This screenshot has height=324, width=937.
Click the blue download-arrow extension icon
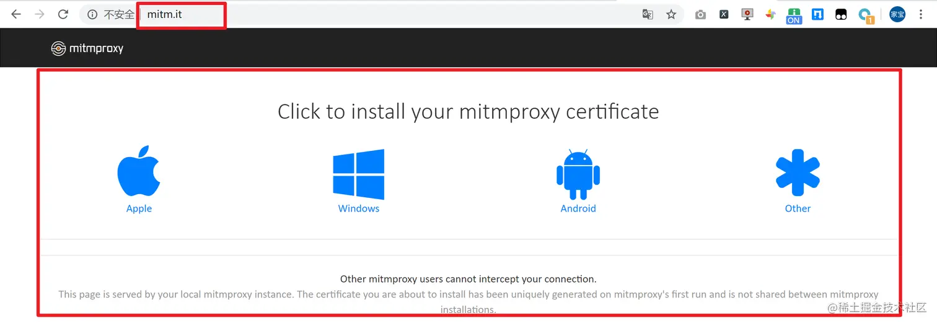(817, 14)
